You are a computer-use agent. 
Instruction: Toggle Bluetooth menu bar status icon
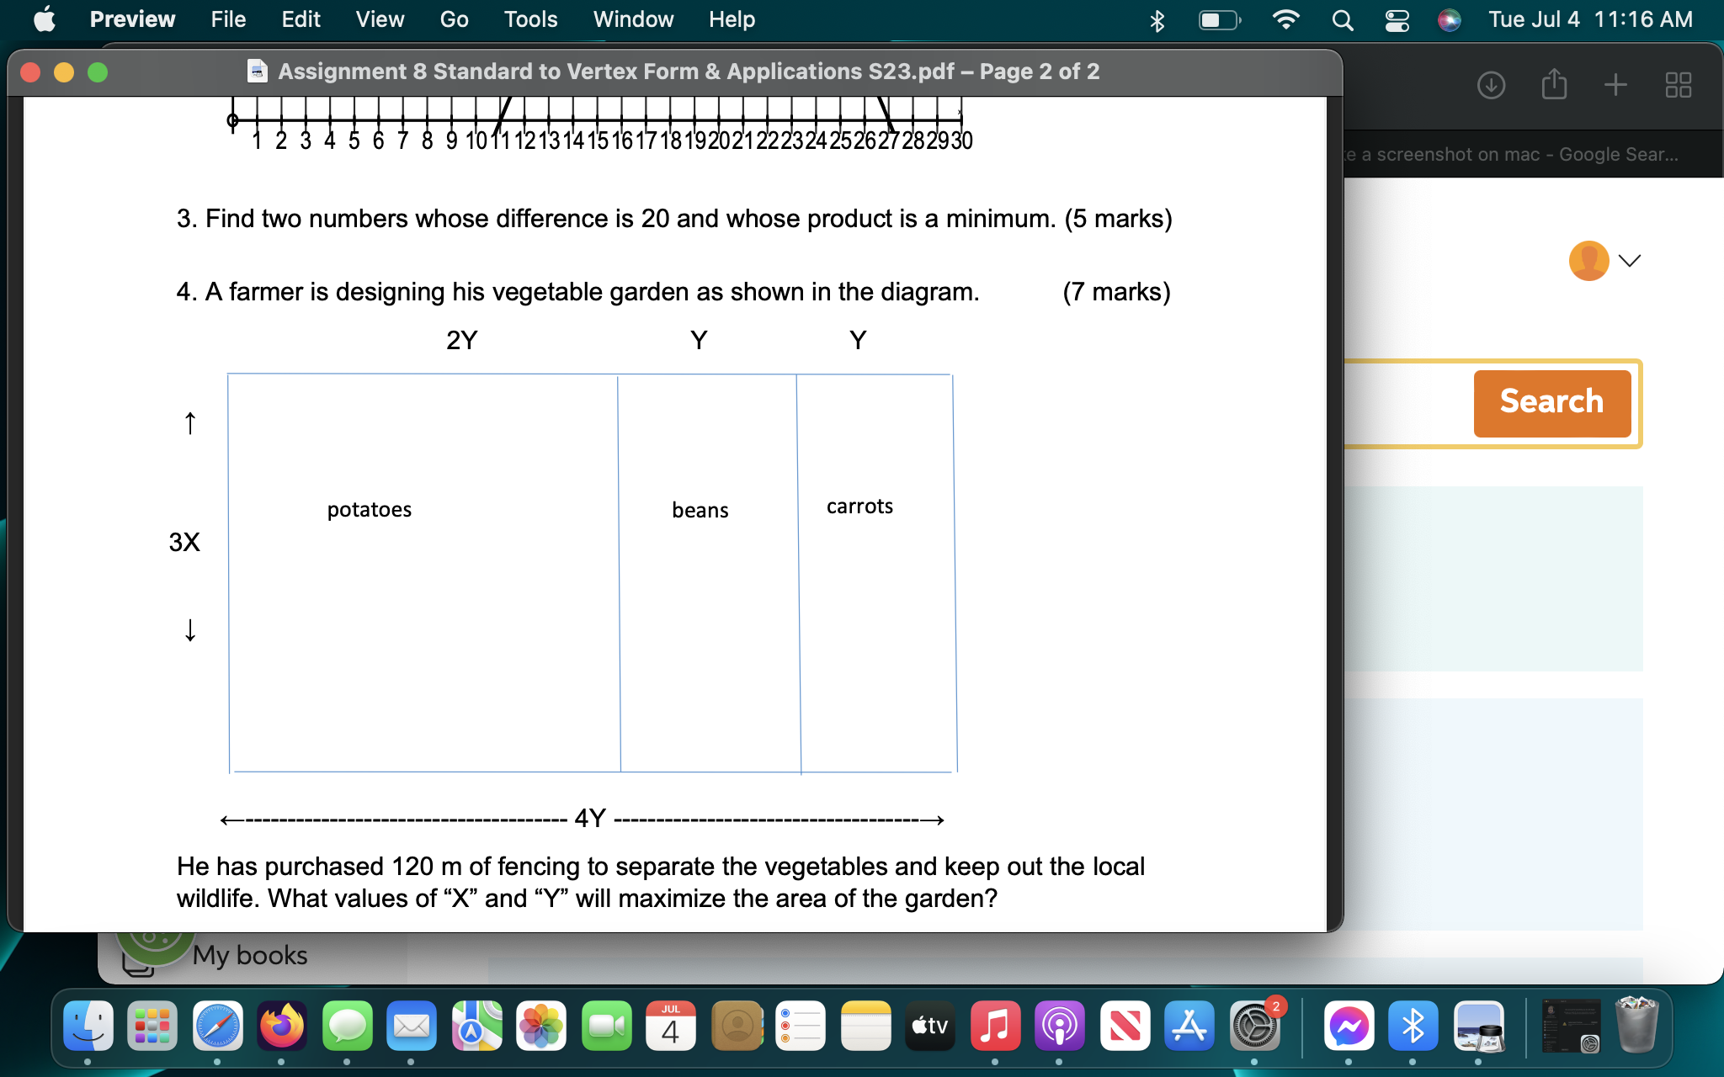pos(1157,20)
